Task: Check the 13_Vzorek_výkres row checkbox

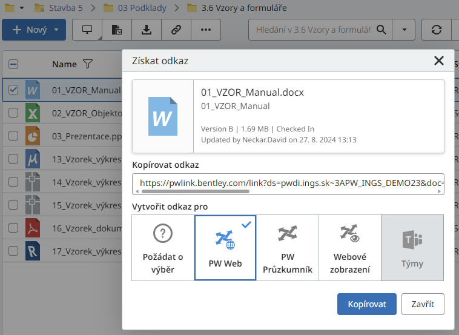Action: coord(13,159)
